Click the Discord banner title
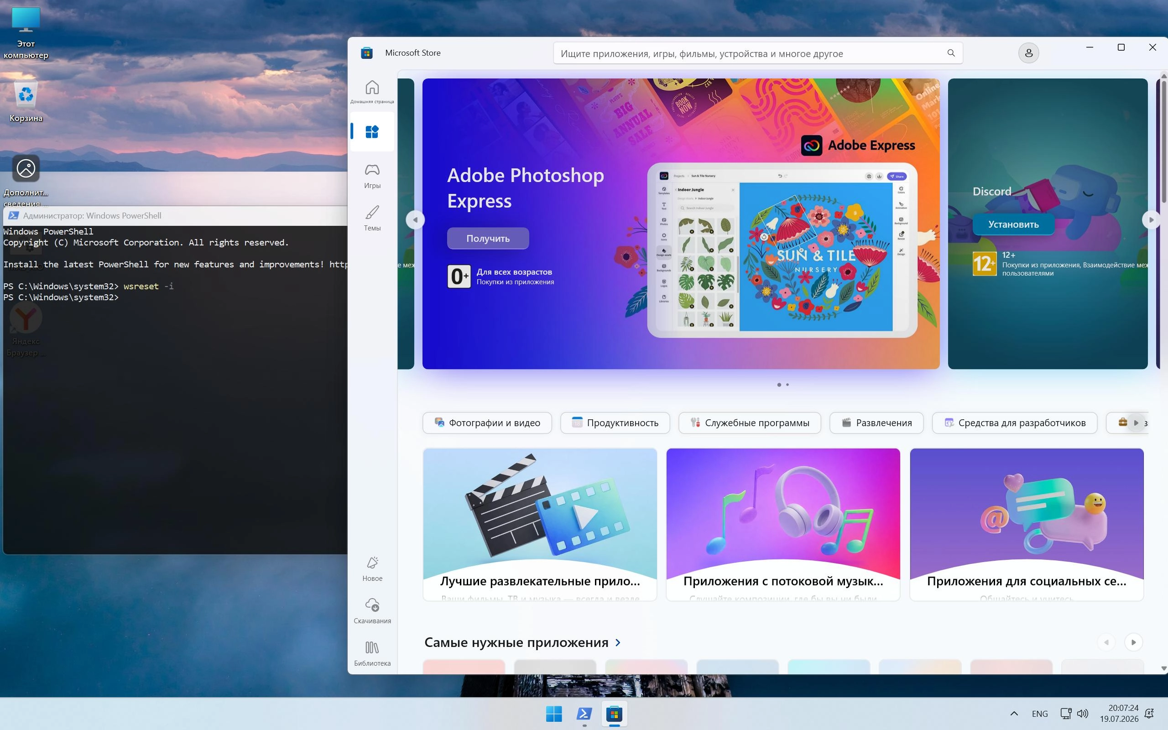 (x=992, y=191)
